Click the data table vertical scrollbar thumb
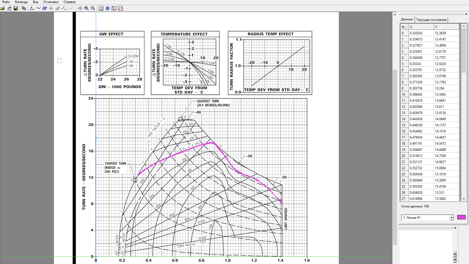 tap(464, 51)
